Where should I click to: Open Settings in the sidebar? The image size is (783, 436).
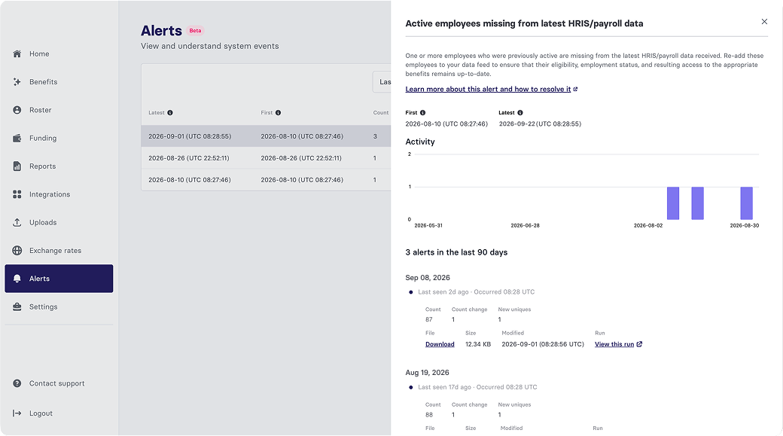click(x=44, y=306)
